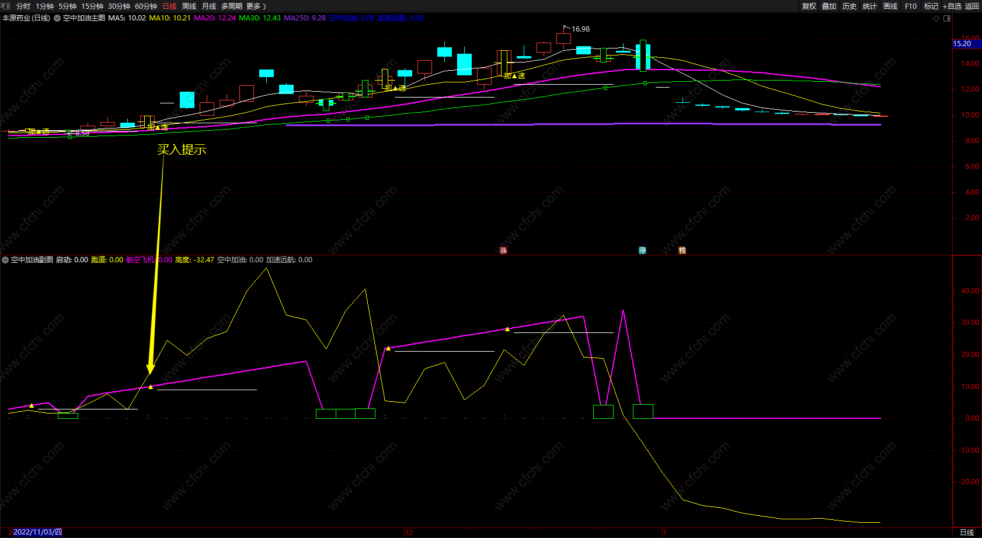Click the 榜 event marker icon
Screen dimensions: 982x538
[682, 251]
